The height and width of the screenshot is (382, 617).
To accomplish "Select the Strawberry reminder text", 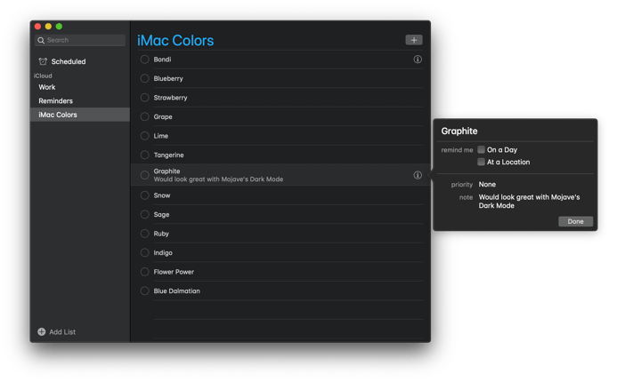I will tap(170, 98).
